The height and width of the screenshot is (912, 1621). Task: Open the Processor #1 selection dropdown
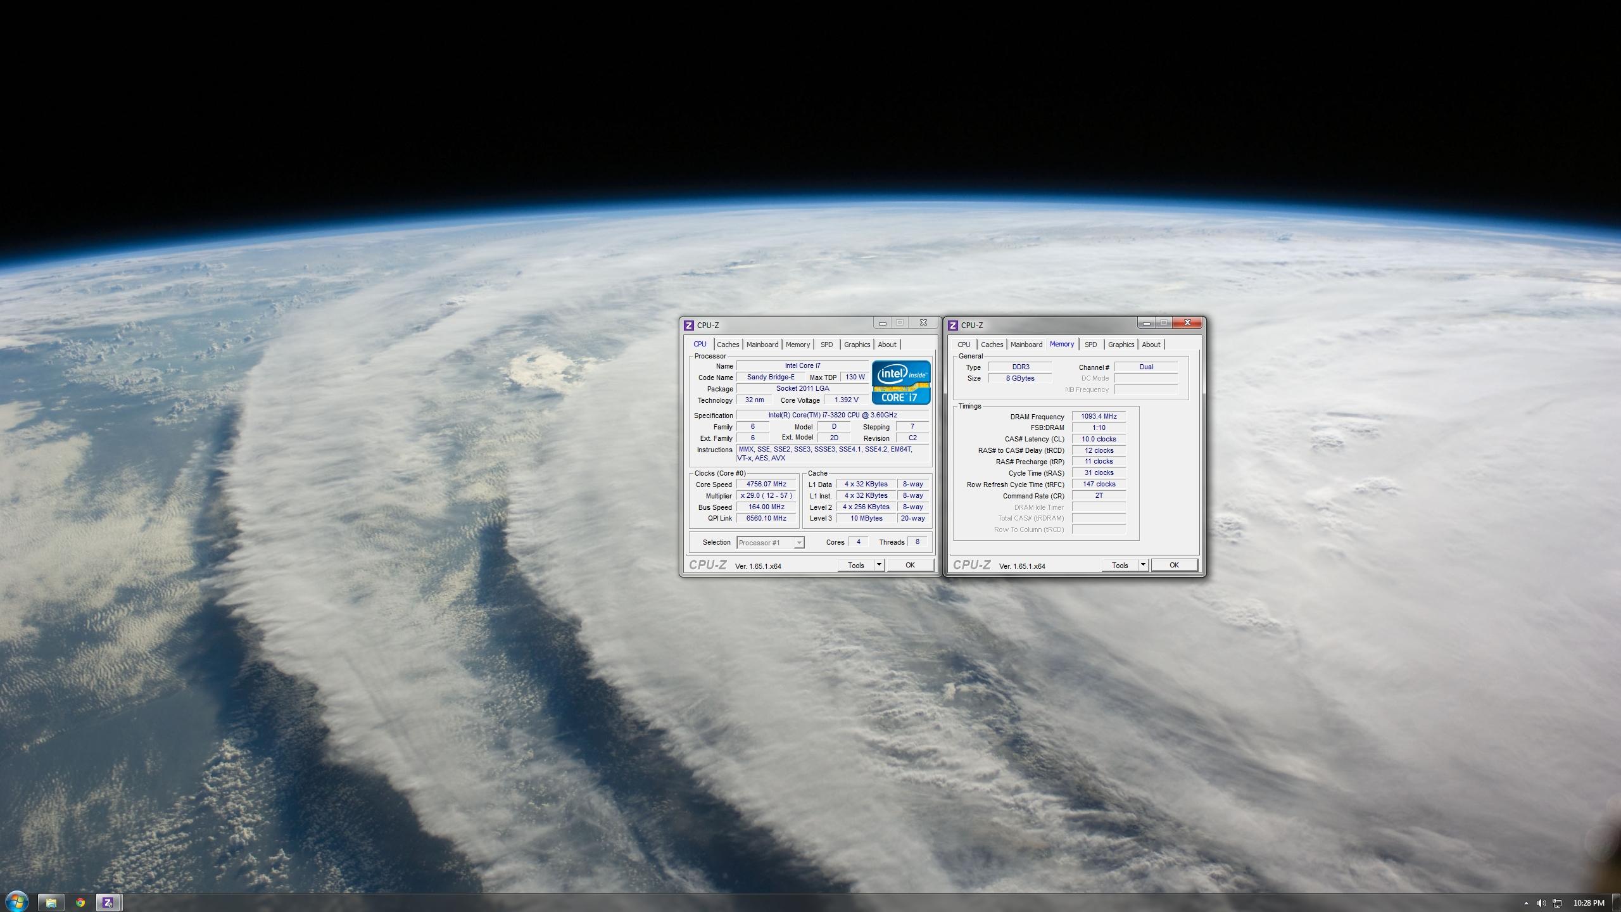click(x=771, y=543)
